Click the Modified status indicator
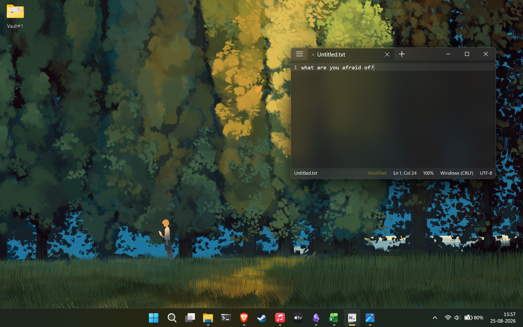This screenshot has width=523, height=327. point(377,173)
